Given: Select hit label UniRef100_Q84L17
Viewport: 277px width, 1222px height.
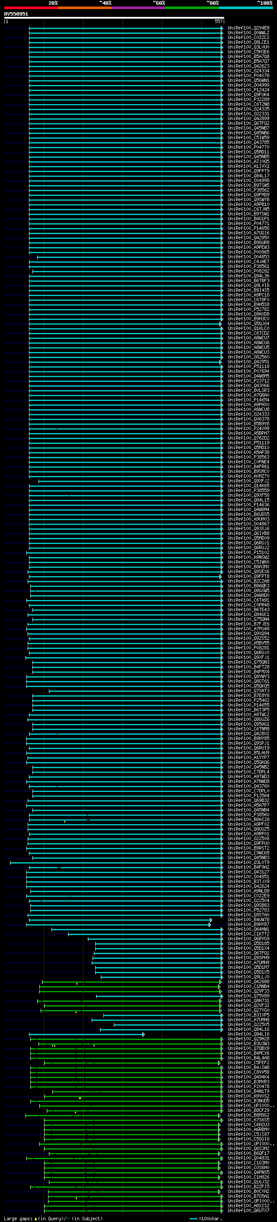Looking at the screenshot, I should click(x=248, y=176).
